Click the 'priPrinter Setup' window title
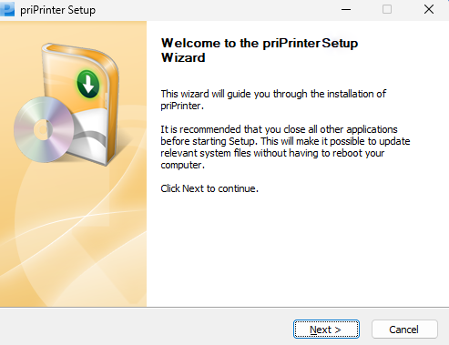449x345 pixels. click(x=57, y=10)
